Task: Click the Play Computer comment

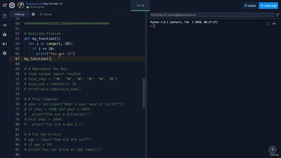Action: [x=41, y=99]
